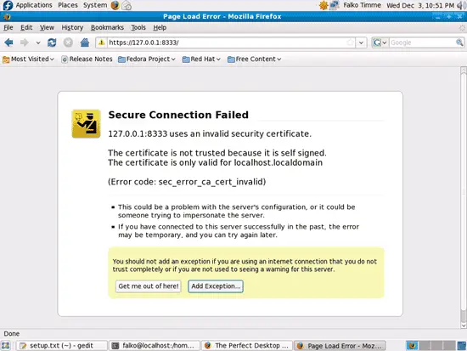Click the Done status bar text

click(x=12, y=334)
